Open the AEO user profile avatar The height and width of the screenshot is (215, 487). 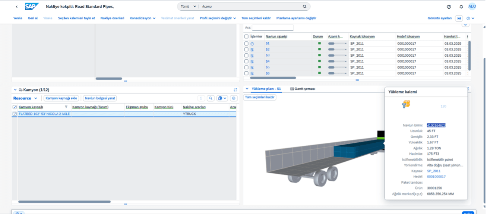pos(472,7)
